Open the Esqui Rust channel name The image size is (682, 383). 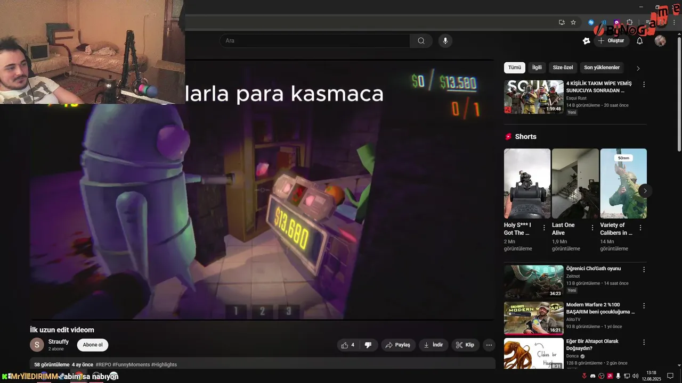(x=577, y=98)
